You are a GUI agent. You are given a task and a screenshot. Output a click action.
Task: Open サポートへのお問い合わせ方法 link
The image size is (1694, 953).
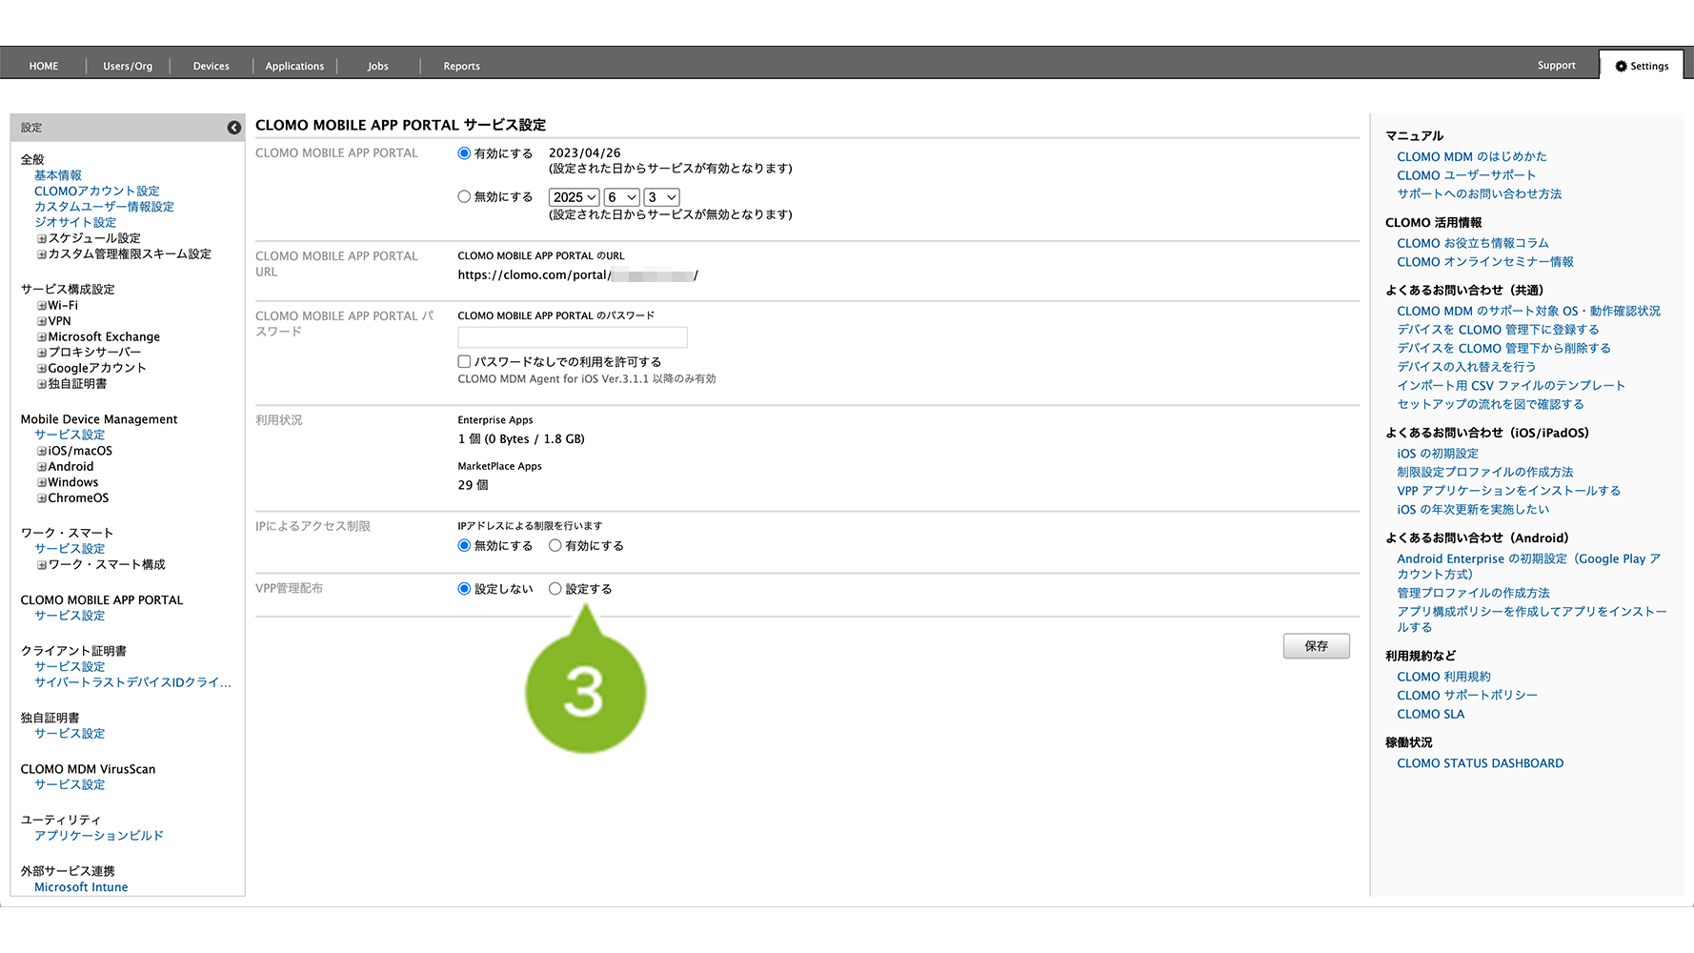pyautogui.click(x=1480, y=193)
